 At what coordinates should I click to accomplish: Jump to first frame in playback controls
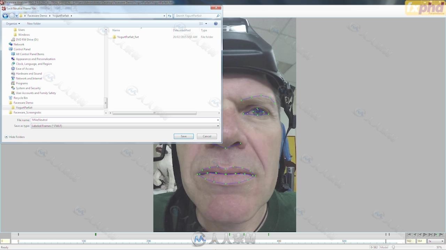(409, 235)
